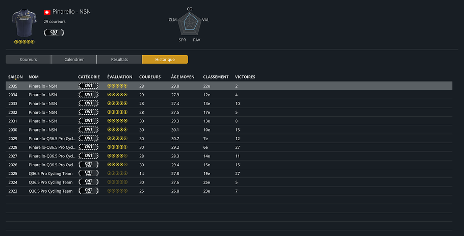The width and height of the screenshot is (464, 236).
Task: Click the 29 coureurs label in the header
Action: tap(55, 21)
